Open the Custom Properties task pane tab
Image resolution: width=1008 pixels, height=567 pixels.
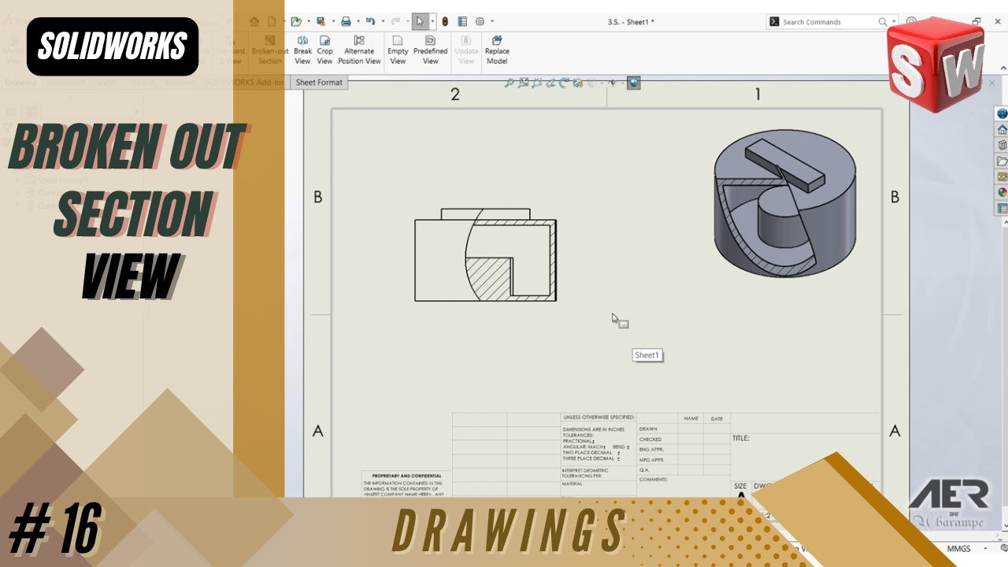point(1002,208)
